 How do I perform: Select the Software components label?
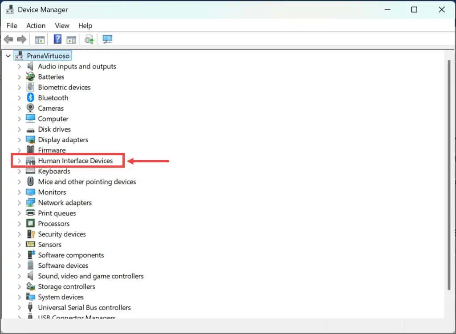(71, 255)
